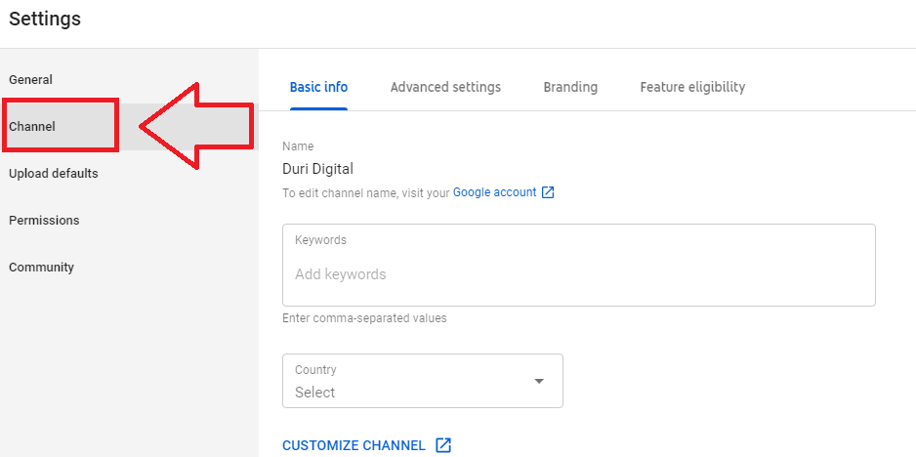Image resolution: width=916 pixels, height=457 pixels.
Task: Click the Duri Digital channel name
Action: 317,170
